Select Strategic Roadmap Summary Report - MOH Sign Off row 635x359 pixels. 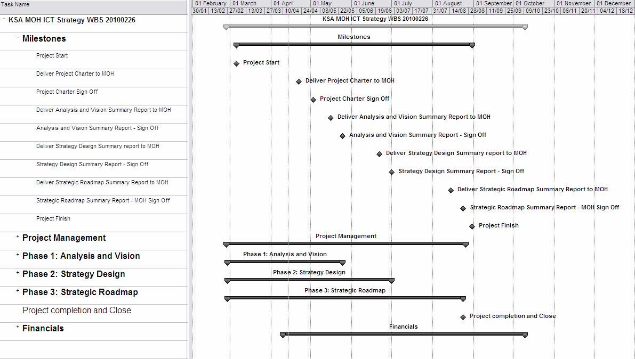coord(93,205)
